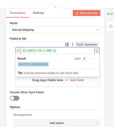This screenshot has height=127, width=114.
Task: Open the expanded expression editor icon
Action: [97, 52]
